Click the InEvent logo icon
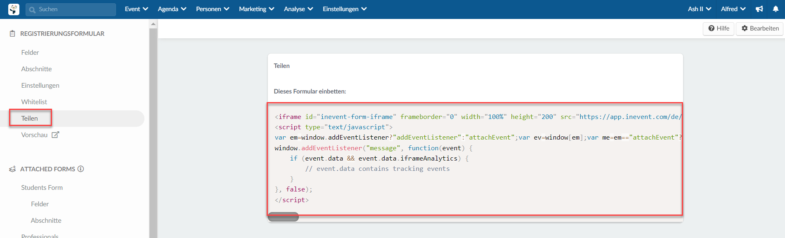 (x=14, y=9)
